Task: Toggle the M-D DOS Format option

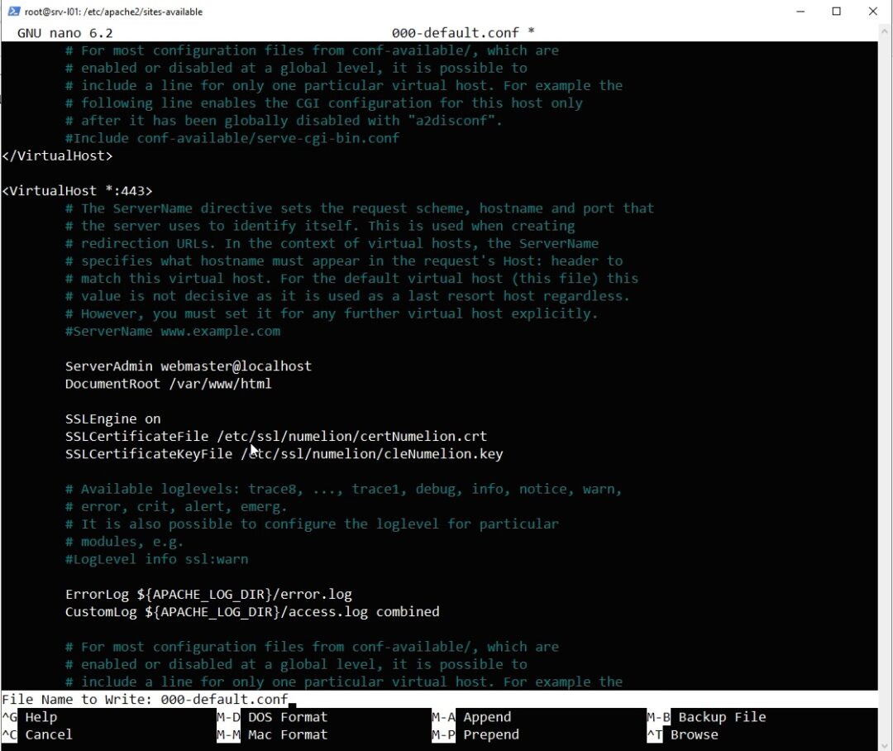Action: tap(272, 717)
